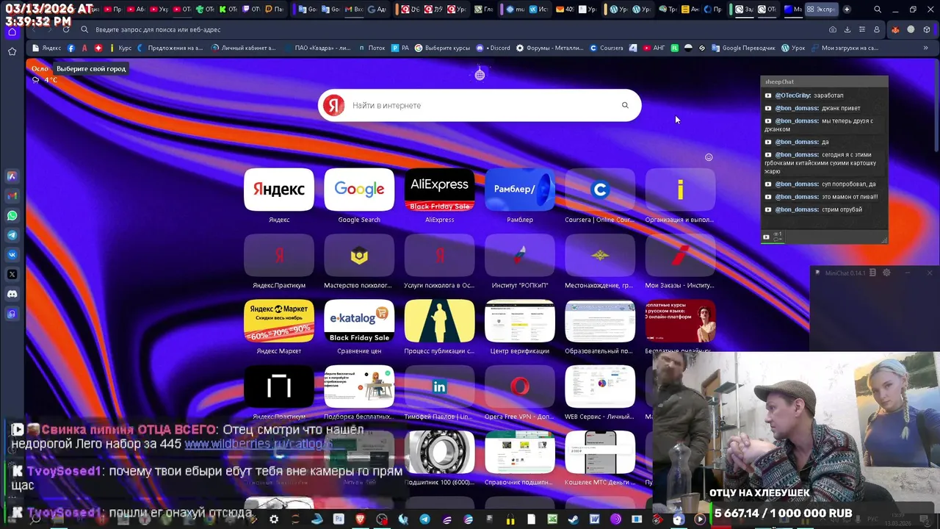The height and width of the screenshot is (529, 940).
Task: Open WhatsApp in the Opera sidebar
Action: (12, 215)
